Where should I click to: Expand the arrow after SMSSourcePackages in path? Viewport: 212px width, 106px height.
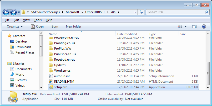(63, 12)
